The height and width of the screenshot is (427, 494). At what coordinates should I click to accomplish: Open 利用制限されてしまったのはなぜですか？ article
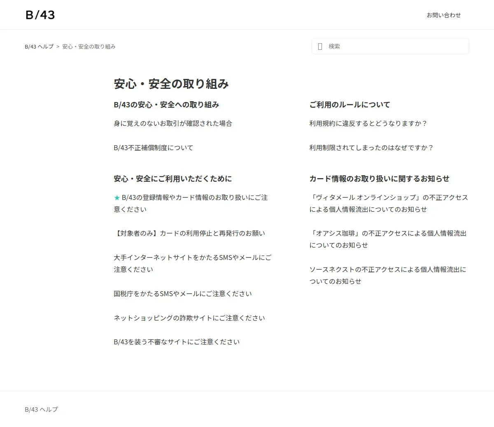(x=372, y=148)
